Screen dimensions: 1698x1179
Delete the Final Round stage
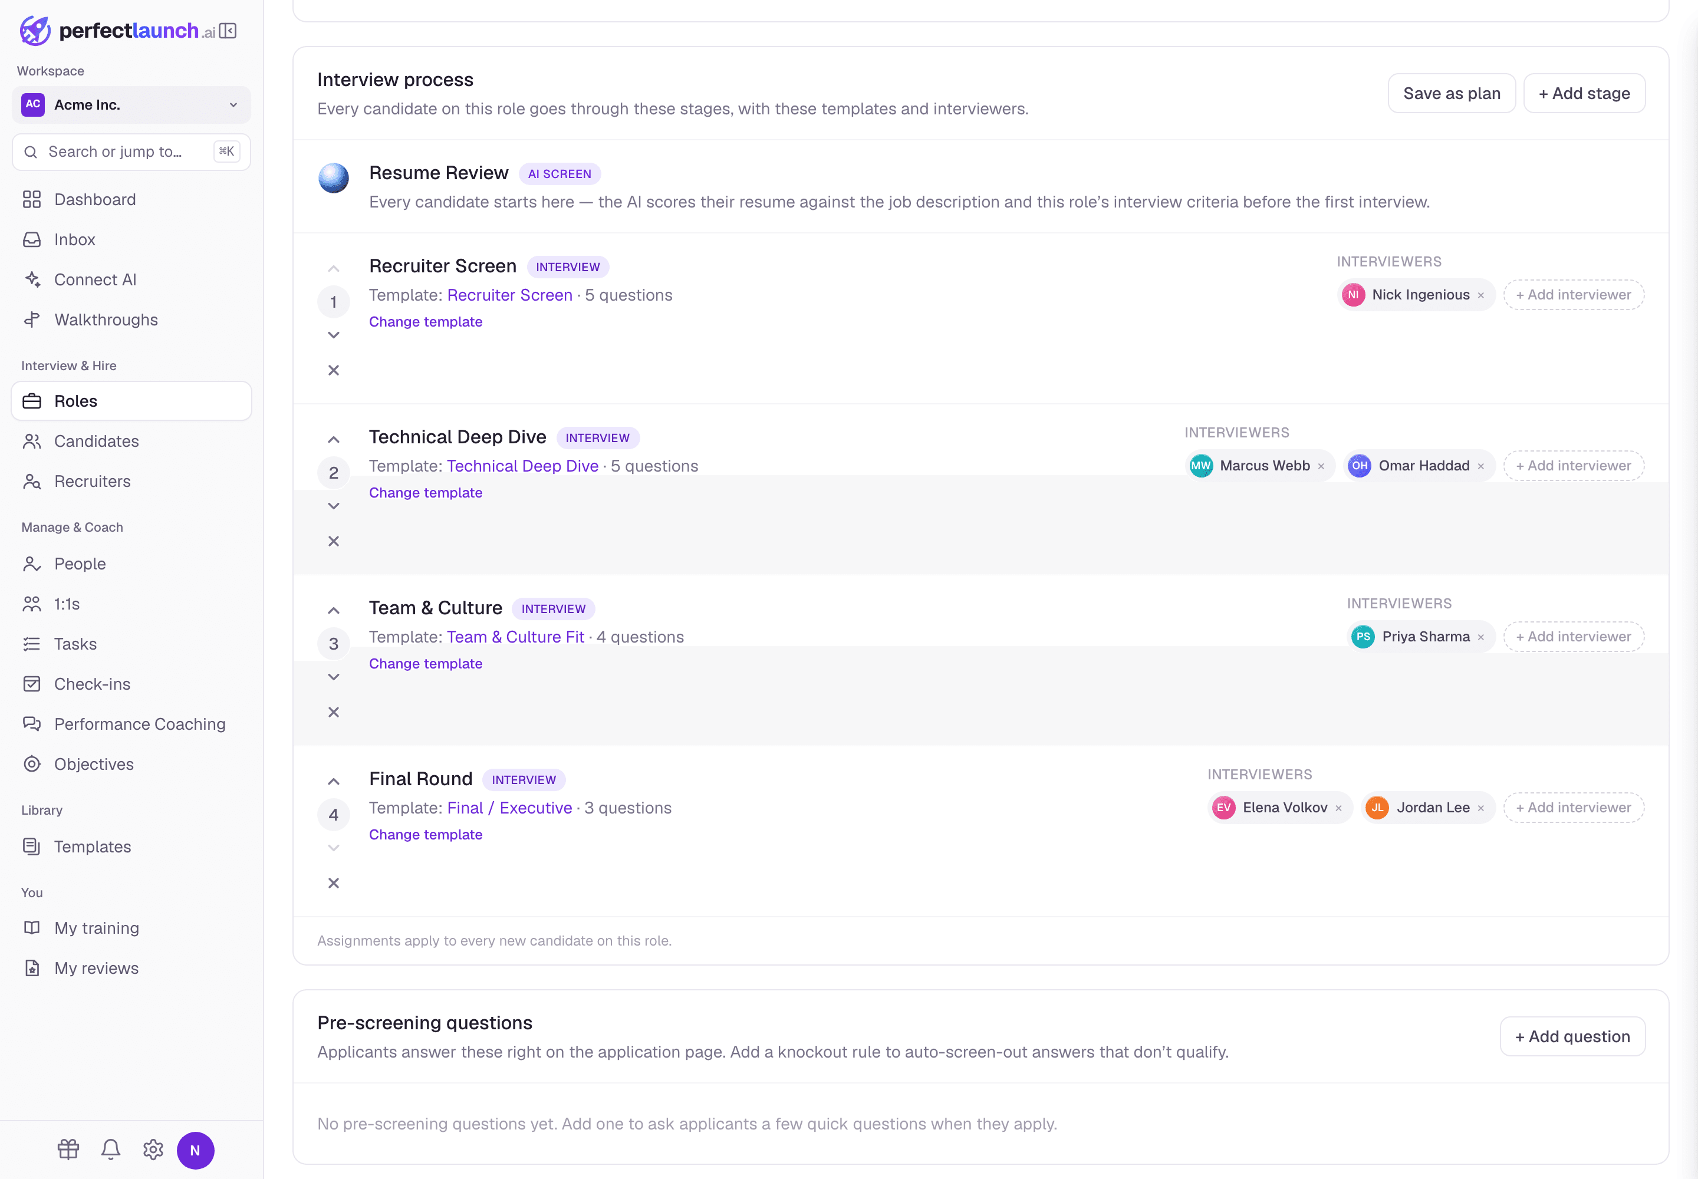334,884
